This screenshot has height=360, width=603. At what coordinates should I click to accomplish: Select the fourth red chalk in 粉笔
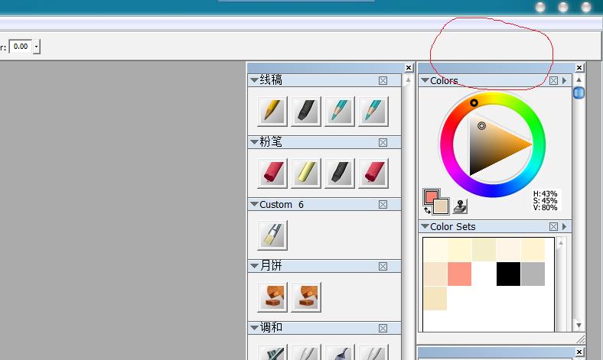coord(373,173)
